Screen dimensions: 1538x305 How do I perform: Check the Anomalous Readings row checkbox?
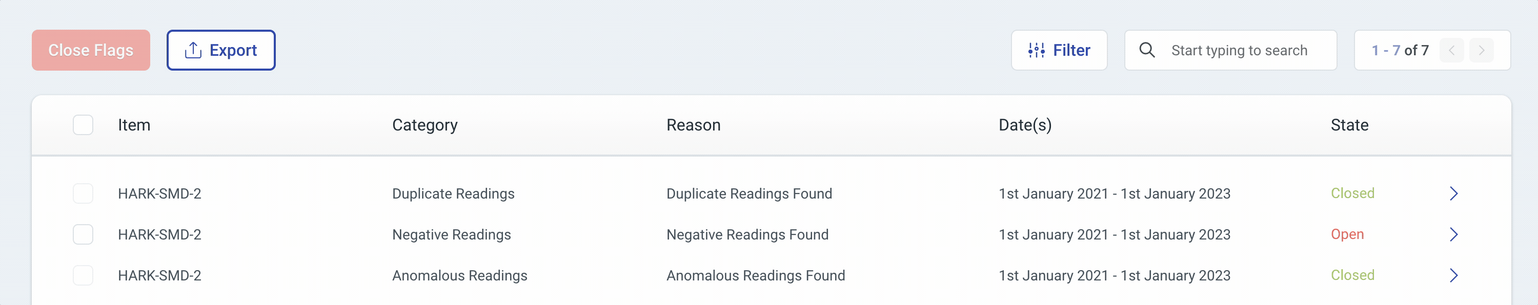pos(83,275)
